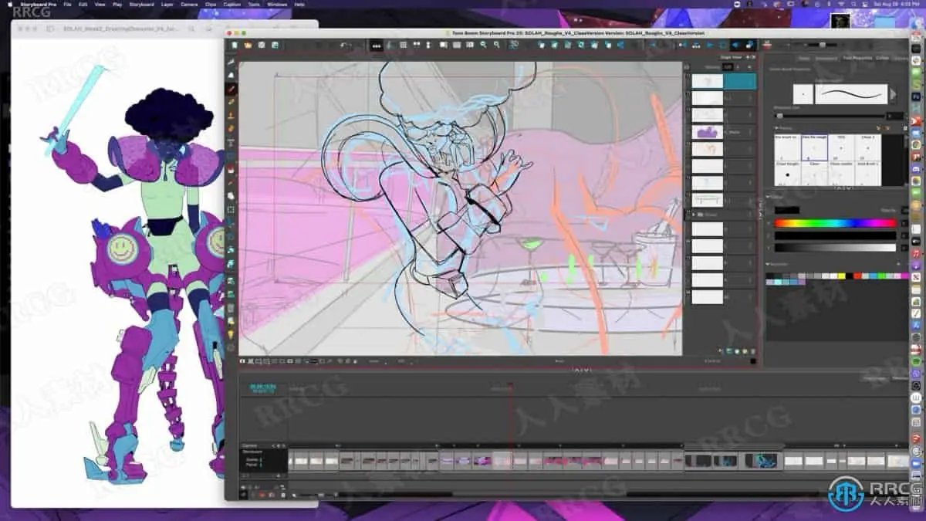The width and height of the screenshot is (926, 521).
Task: Click the Open Project folder icon
Action: click(248, 46)
